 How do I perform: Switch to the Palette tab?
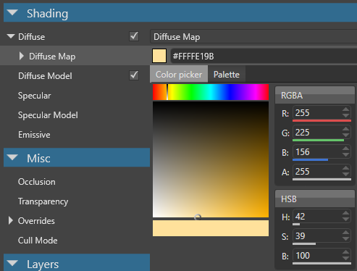tap(227, 75)
